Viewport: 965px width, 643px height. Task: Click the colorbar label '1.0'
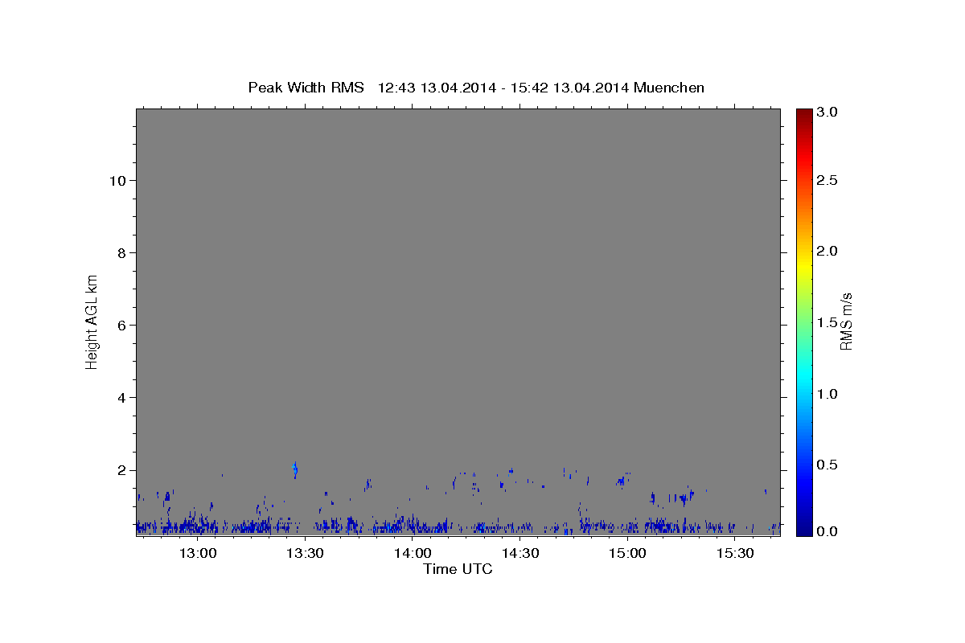(x=828, y=394)
